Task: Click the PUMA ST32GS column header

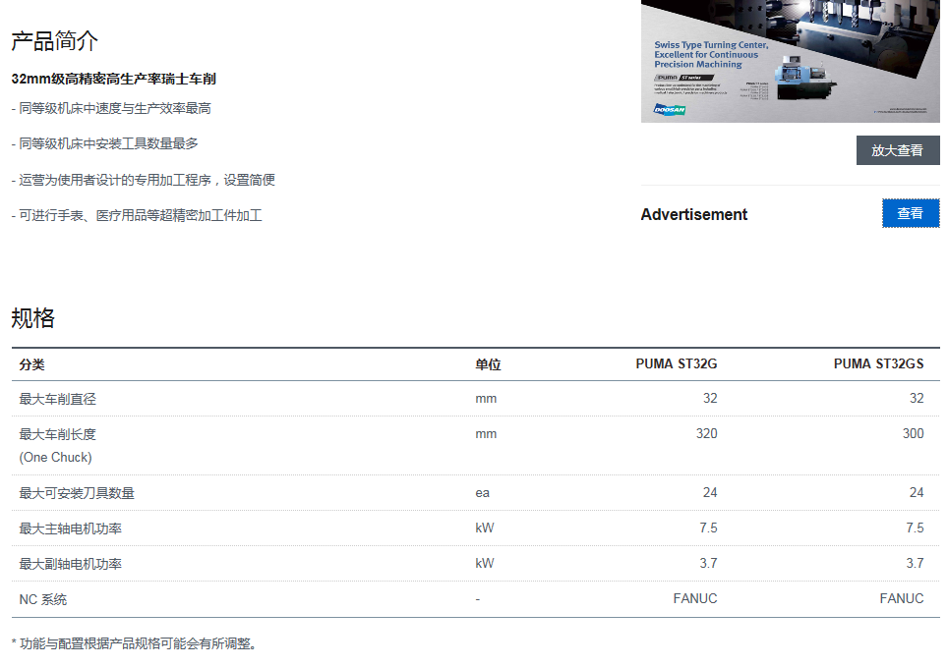Action: pyautogui.click(x=878, y=364)
